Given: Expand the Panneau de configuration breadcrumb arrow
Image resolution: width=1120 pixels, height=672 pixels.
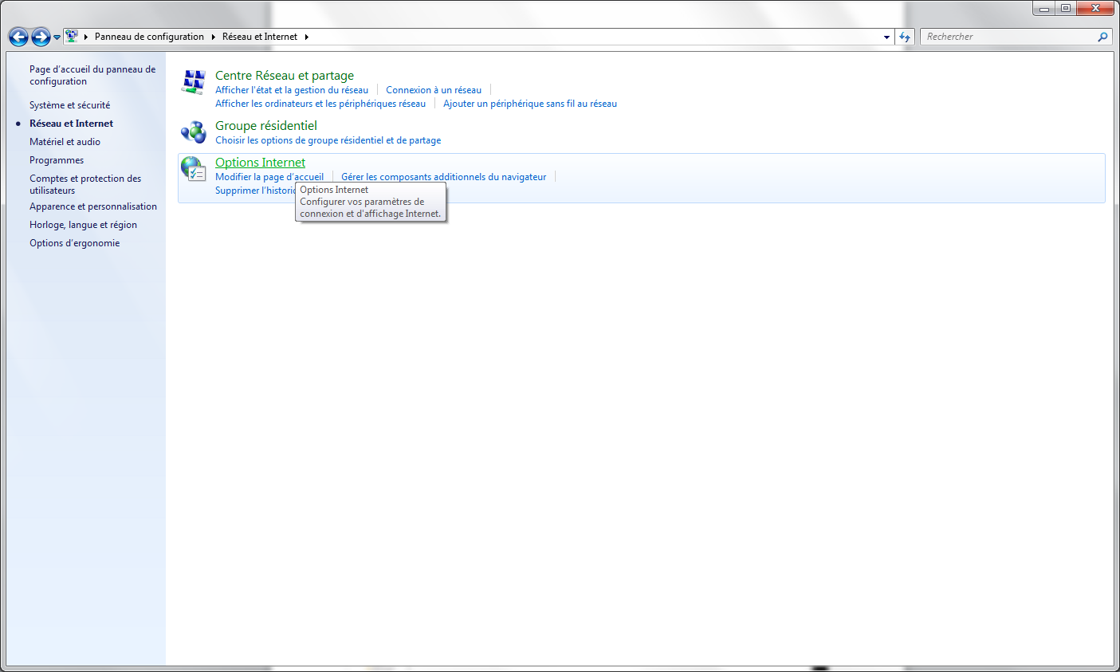Looking at the screenshot, I should pyautogui.click(x=213, y=37).
